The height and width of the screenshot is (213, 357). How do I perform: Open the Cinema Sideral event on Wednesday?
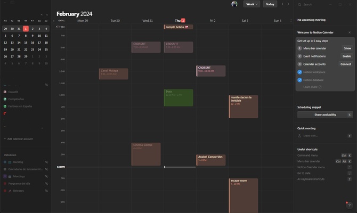tap(146, 154)
